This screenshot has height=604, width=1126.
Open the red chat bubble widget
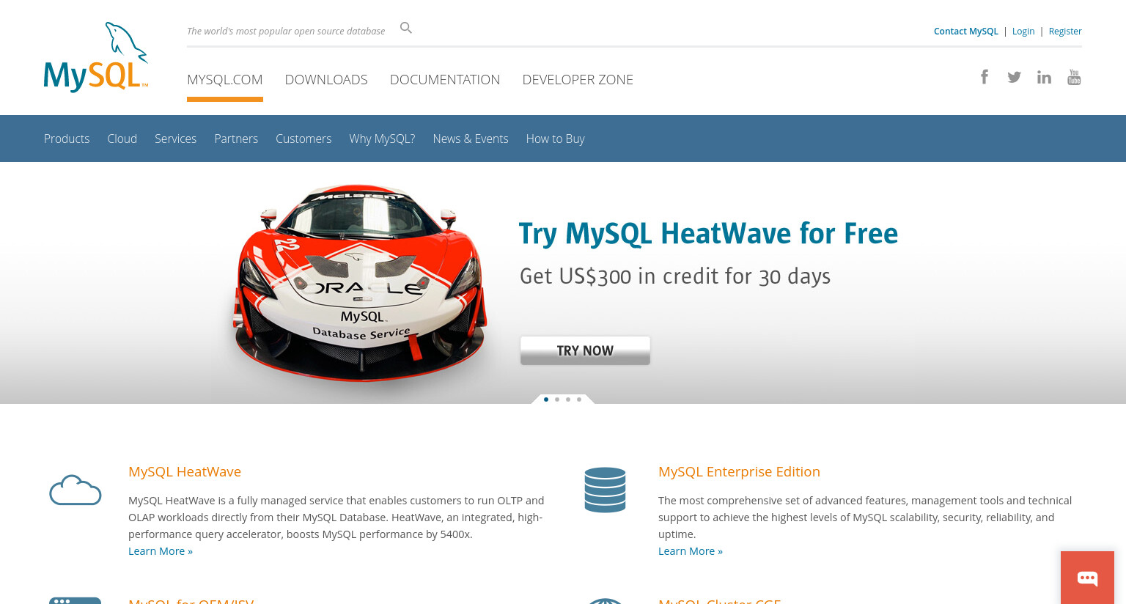1087,578
